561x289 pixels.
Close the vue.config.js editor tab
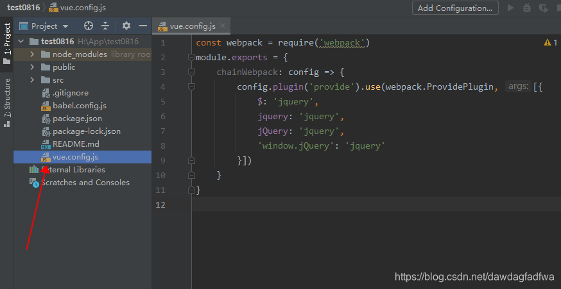(x=223, y=26)
